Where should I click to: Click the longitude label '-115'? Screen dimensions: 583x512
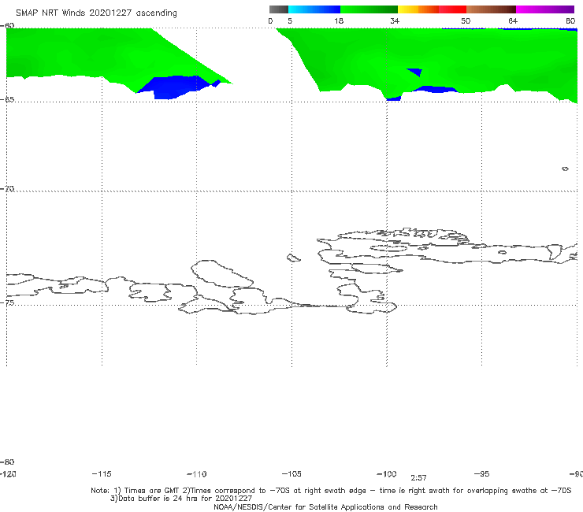(102, 473)
